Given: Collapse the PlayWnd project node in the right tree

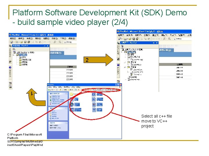Looking at the screenshot, I should click(x=122, y=52).
